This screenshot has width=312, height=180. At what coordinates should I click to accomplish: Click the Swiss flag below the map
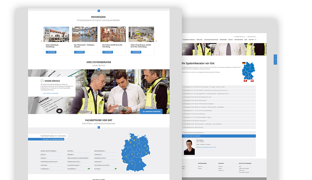click(245, 81)
